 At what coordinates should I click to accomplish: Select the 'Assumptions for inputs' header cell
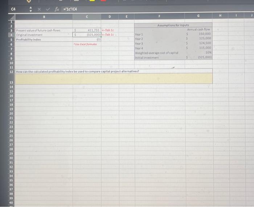(173, 25)
